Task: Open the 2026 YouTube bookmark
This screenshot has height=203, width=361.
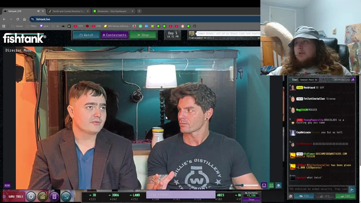Action: pyautogui.click(x=96, y=26)
